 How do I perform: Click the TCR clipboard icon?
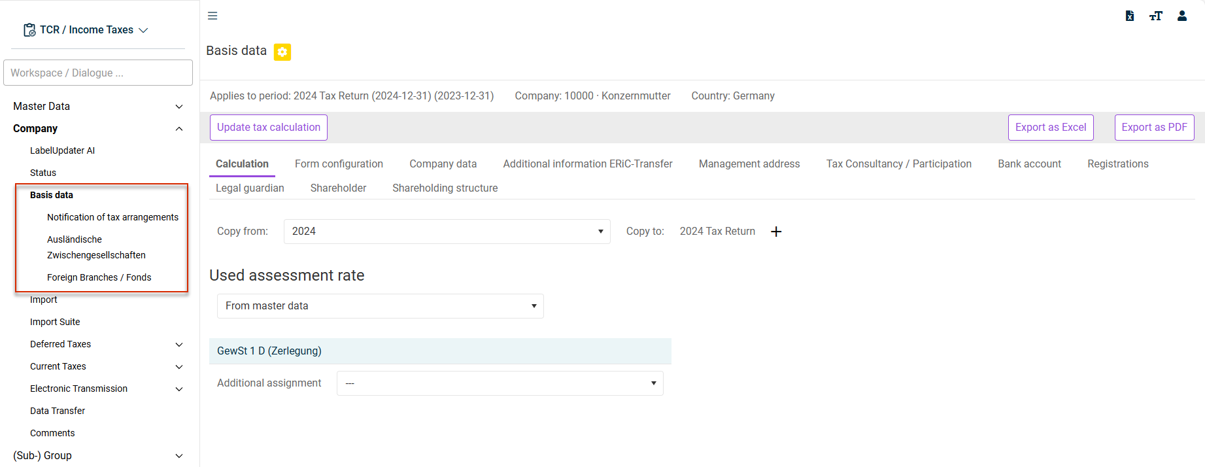[29, 30]
